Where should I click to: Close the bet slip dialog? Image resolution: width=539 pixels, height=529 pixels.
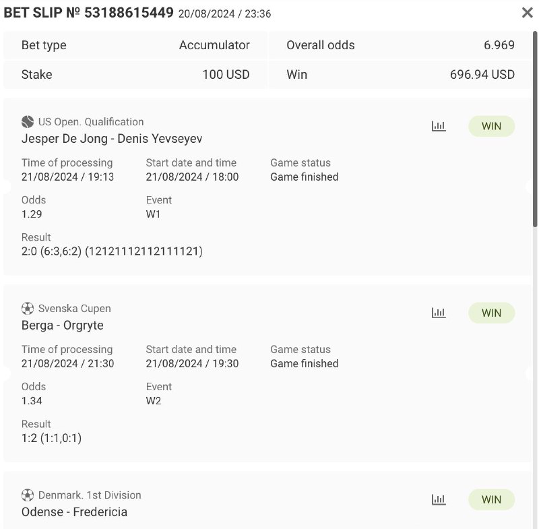[x=528, y=13]
